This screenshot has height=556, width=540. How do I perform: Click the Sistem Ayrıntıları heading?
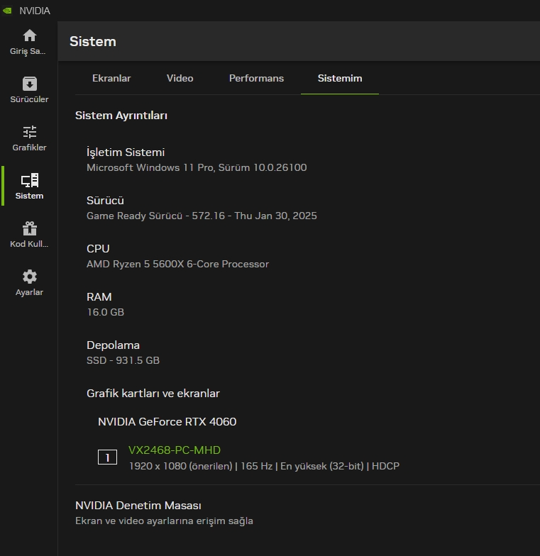point(121,115)
